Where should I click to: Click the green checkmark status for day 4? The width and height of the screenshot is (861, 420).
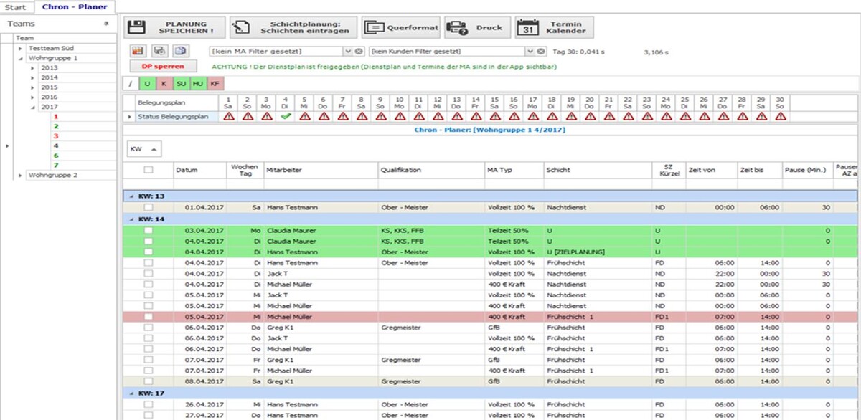click(285, 116)
